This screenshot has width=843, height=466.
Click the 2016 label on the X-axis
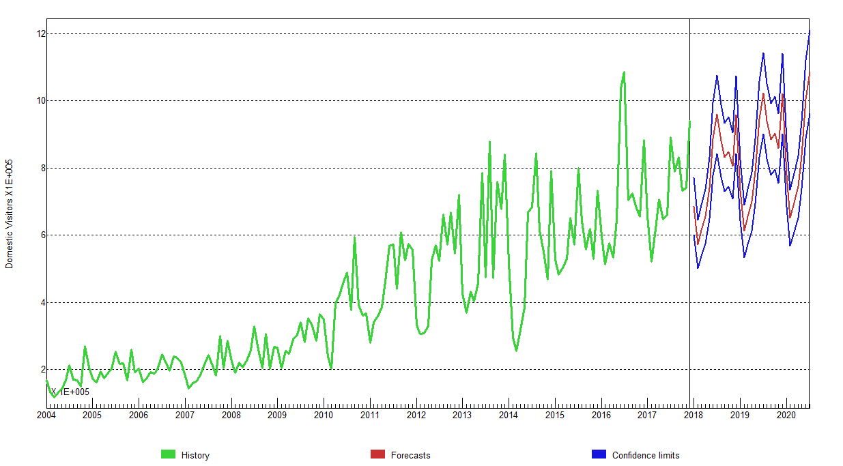click(601, 415)
